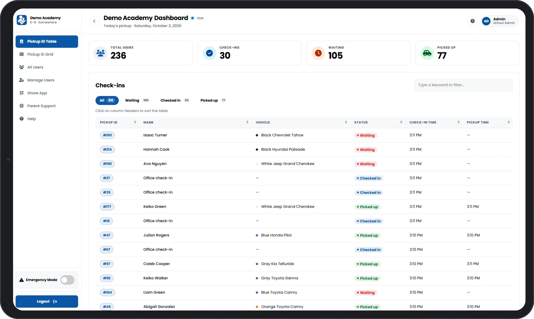This screenshot has width=534, height=319.
Task: Switch to the Checked in 30 tab
Action: pyautogui.click(x=174, y=100)
